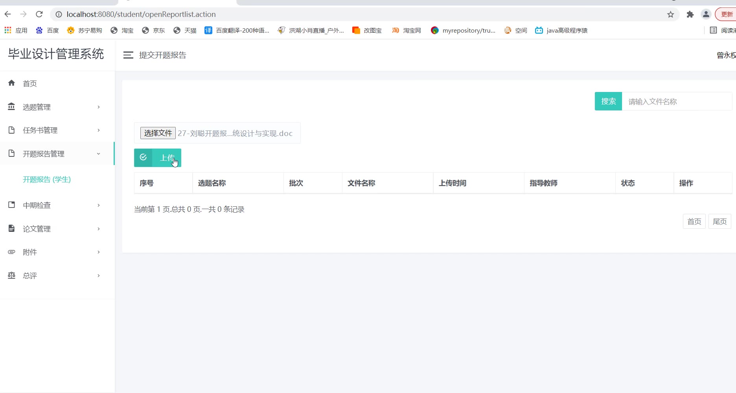Open the 改图宝 bookmark
The width and height of the screenshot is (736, 393).
(x=367, y=30)
